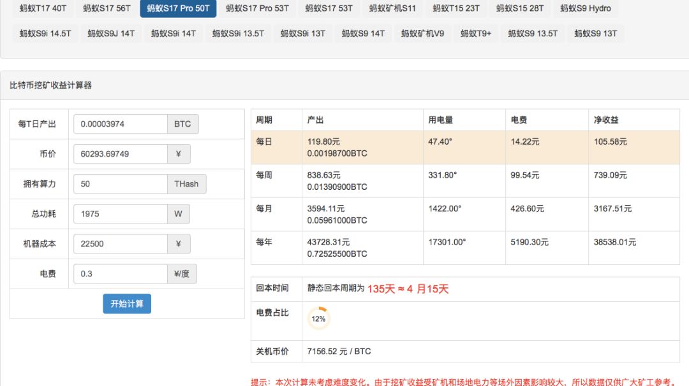Image resolution: width=689 pixels, height=386 pixels.
Task: Click the 净收益 column header
Action: 606,120
